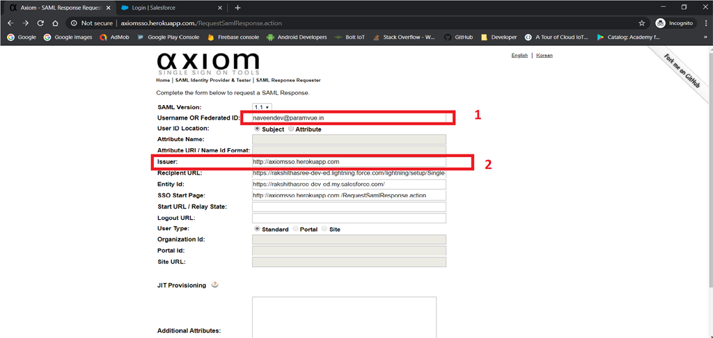
Task: Choose Standard user type
Action: pos(257,229)
